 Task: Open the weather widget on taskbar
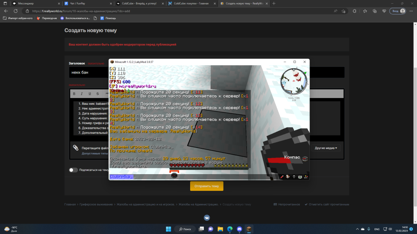click(x=11, y=229)
